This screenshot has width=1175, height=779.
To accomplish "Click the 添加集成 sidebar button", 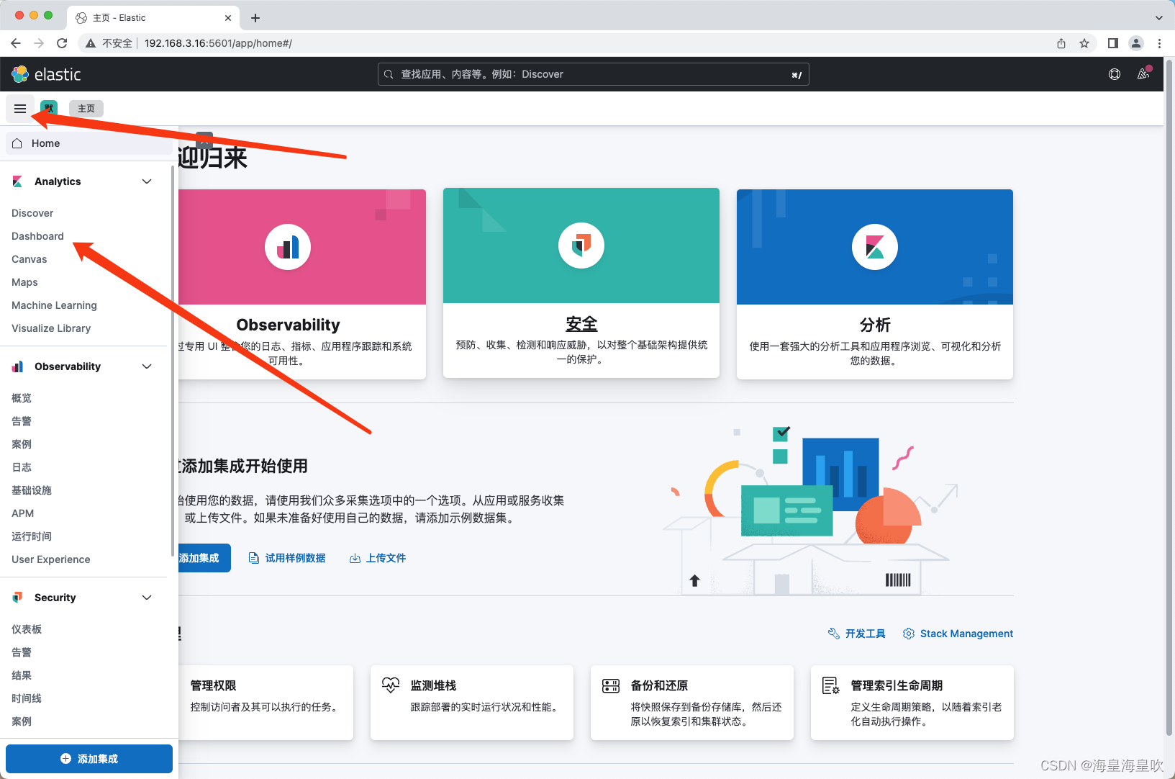I will click(89, 759).
